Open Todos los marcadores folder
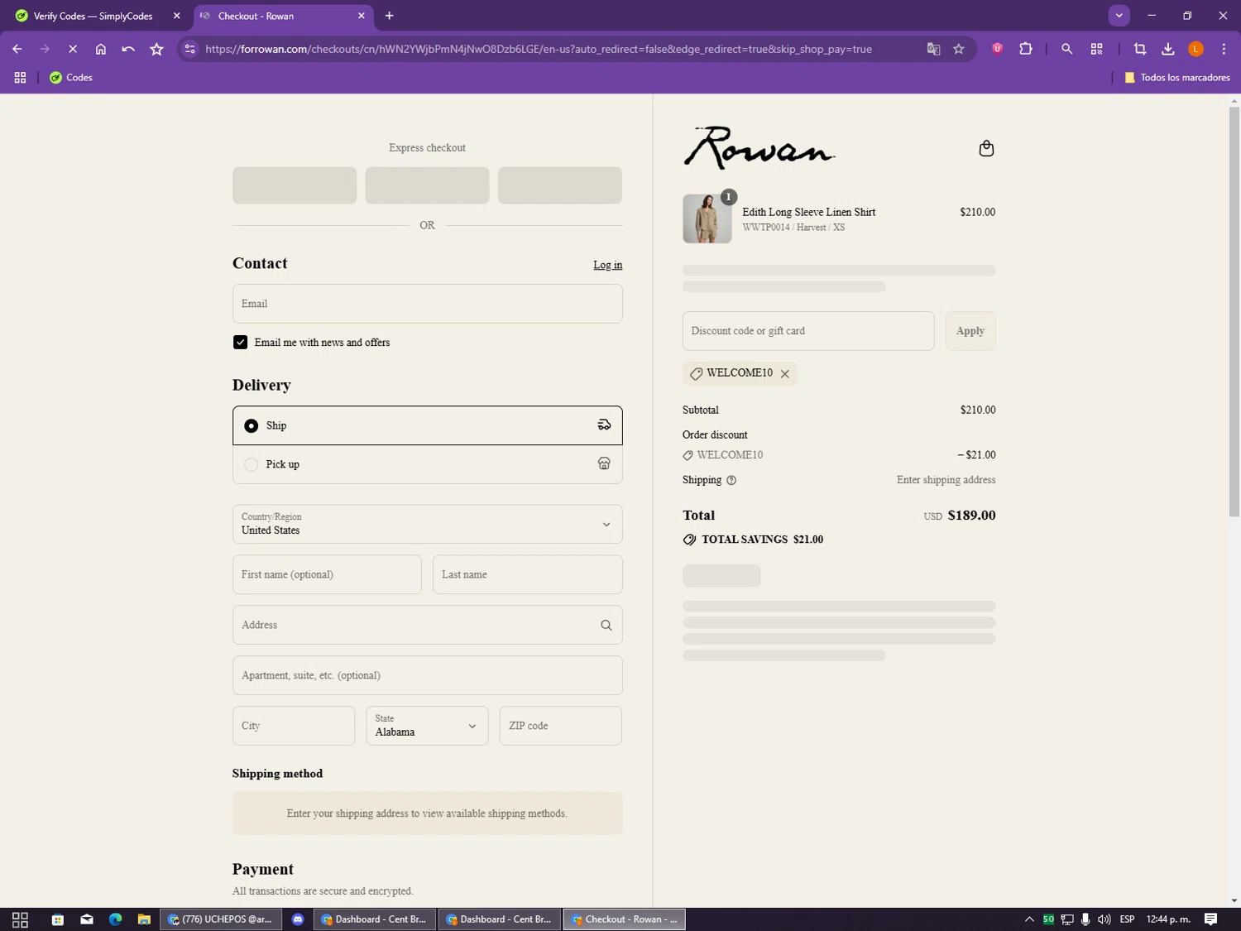Image resolution: width=1241 pixels, height=931 pixels. (x=1176, y=77)
